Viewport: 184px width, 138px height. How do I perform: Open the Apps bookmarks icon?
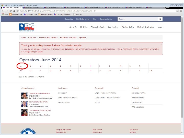tap(3, 14)
